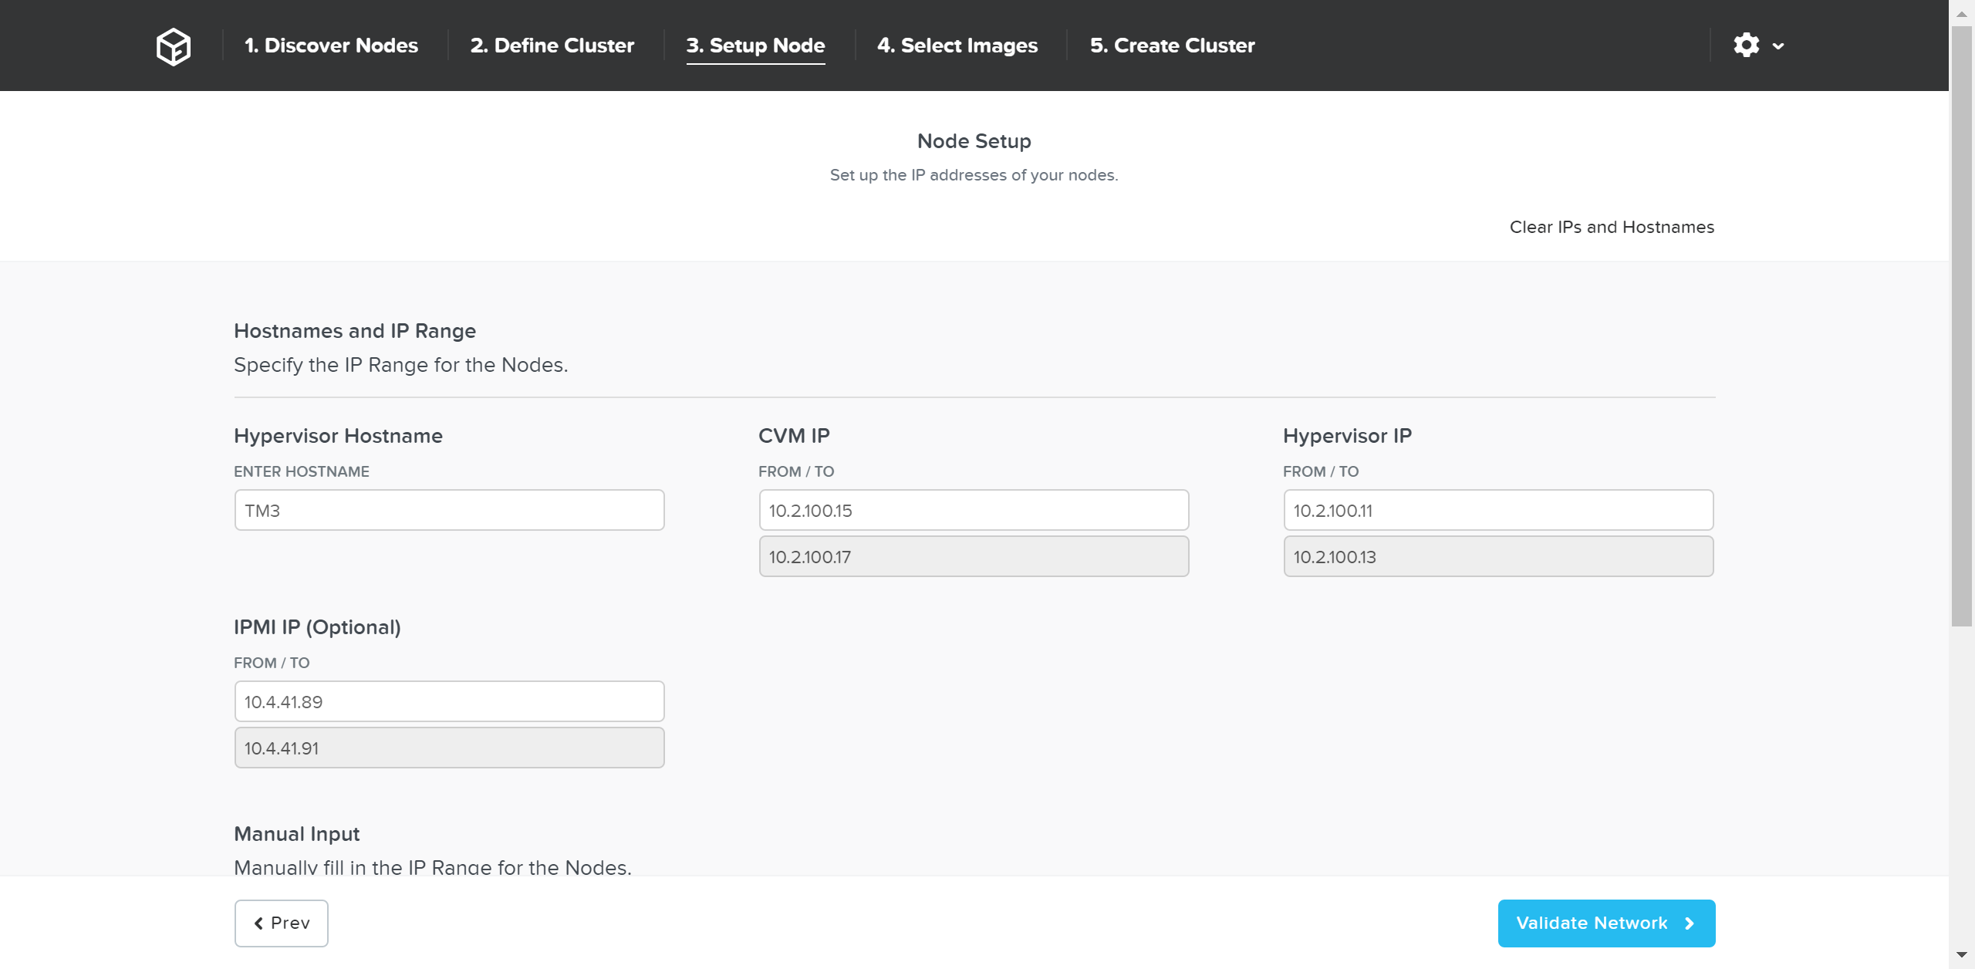Screen dimensions: 1975x969
Task: Click the CVM IP FROM field
Action: (x=974, y=510)
